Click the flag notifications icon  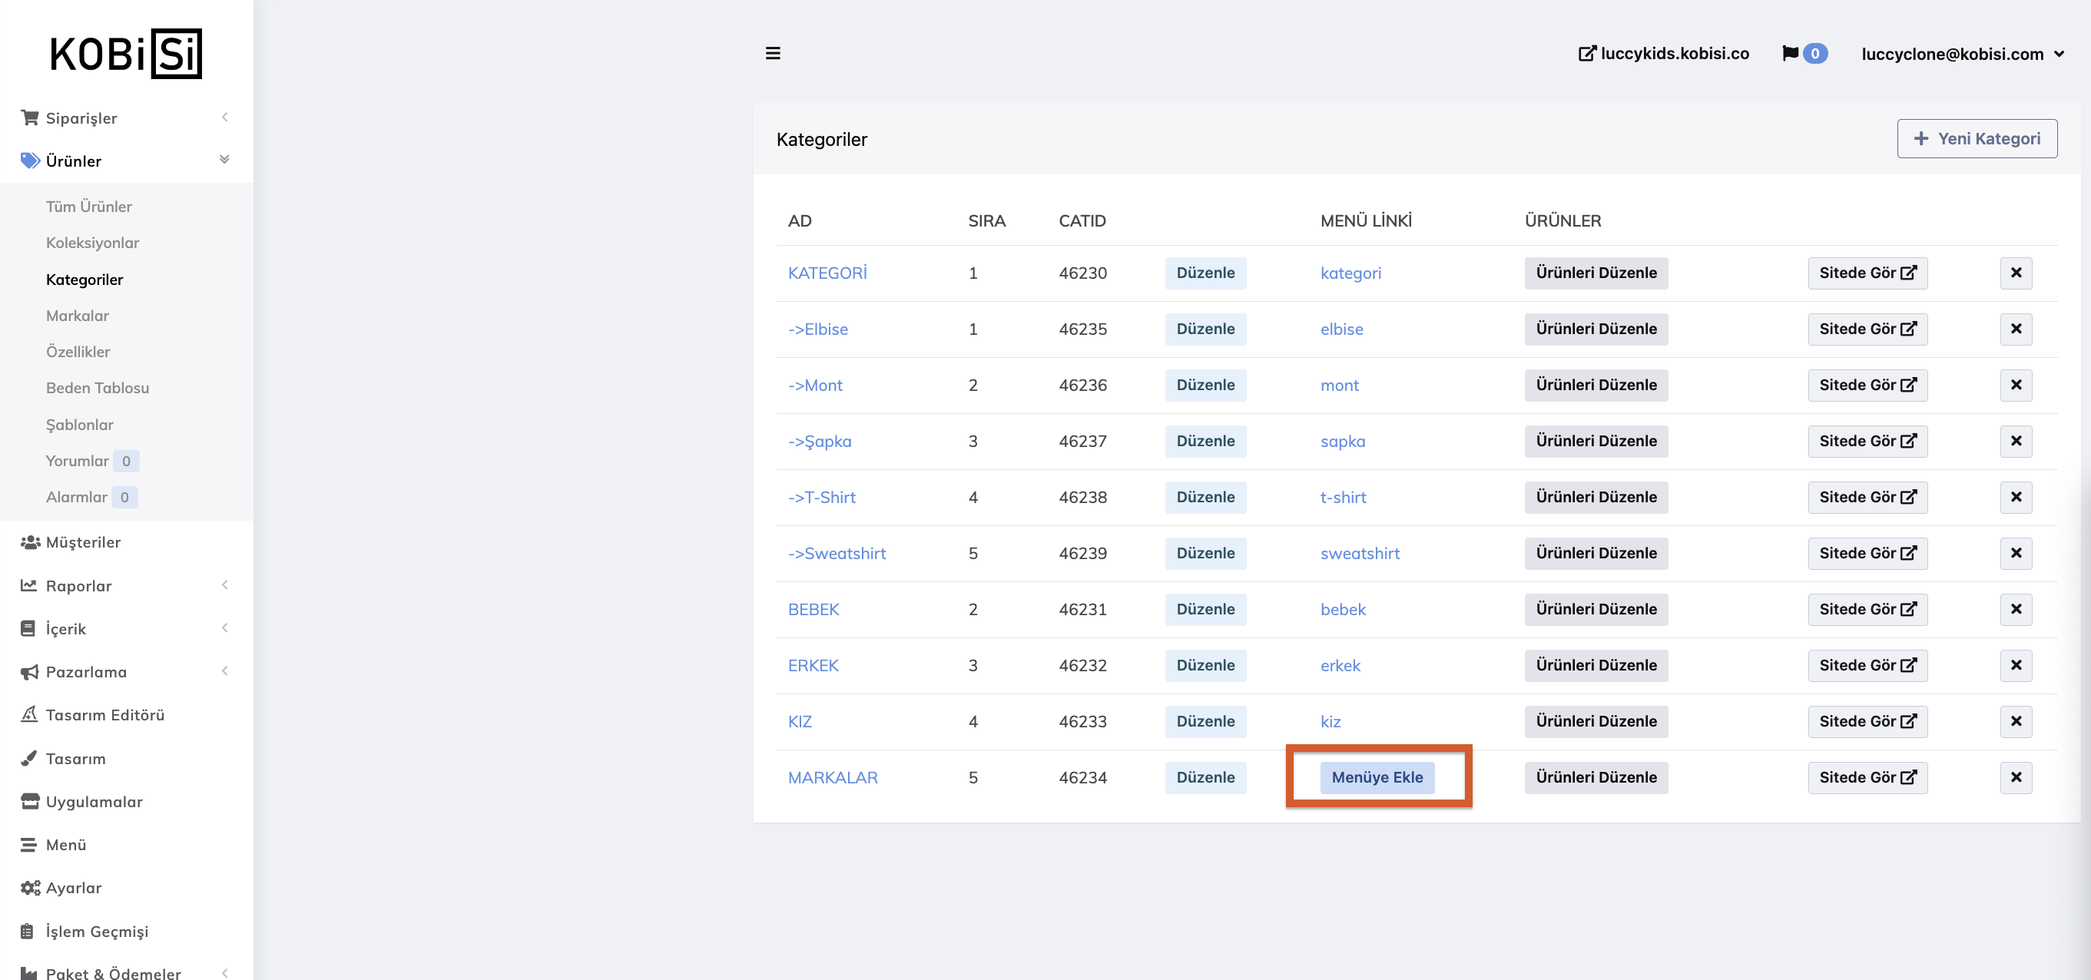tap(1790, 54)
